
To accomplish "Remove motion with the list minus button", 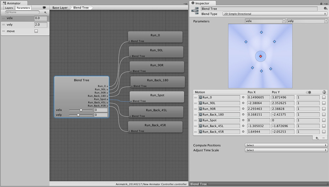I will 324,138.
